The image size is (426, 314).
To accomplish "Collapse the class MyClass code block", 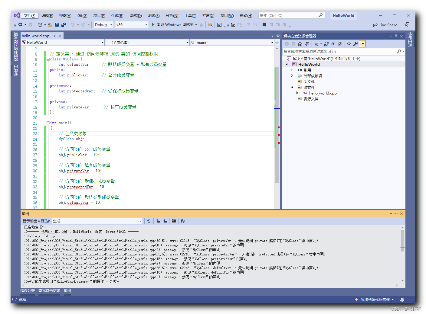I will (x=48, y=59).
